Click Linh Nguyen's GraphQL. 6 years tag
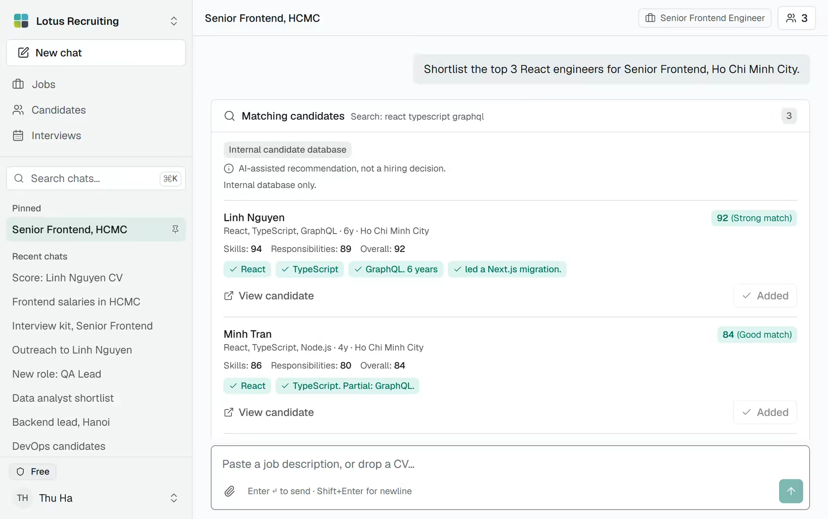Image resolution: width=828 pixels, height=519 pixels. [x=396, y=269]
